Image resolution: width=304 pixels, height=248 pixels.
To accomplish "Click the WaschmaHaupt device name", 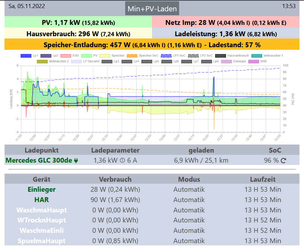I will (41, 210).
